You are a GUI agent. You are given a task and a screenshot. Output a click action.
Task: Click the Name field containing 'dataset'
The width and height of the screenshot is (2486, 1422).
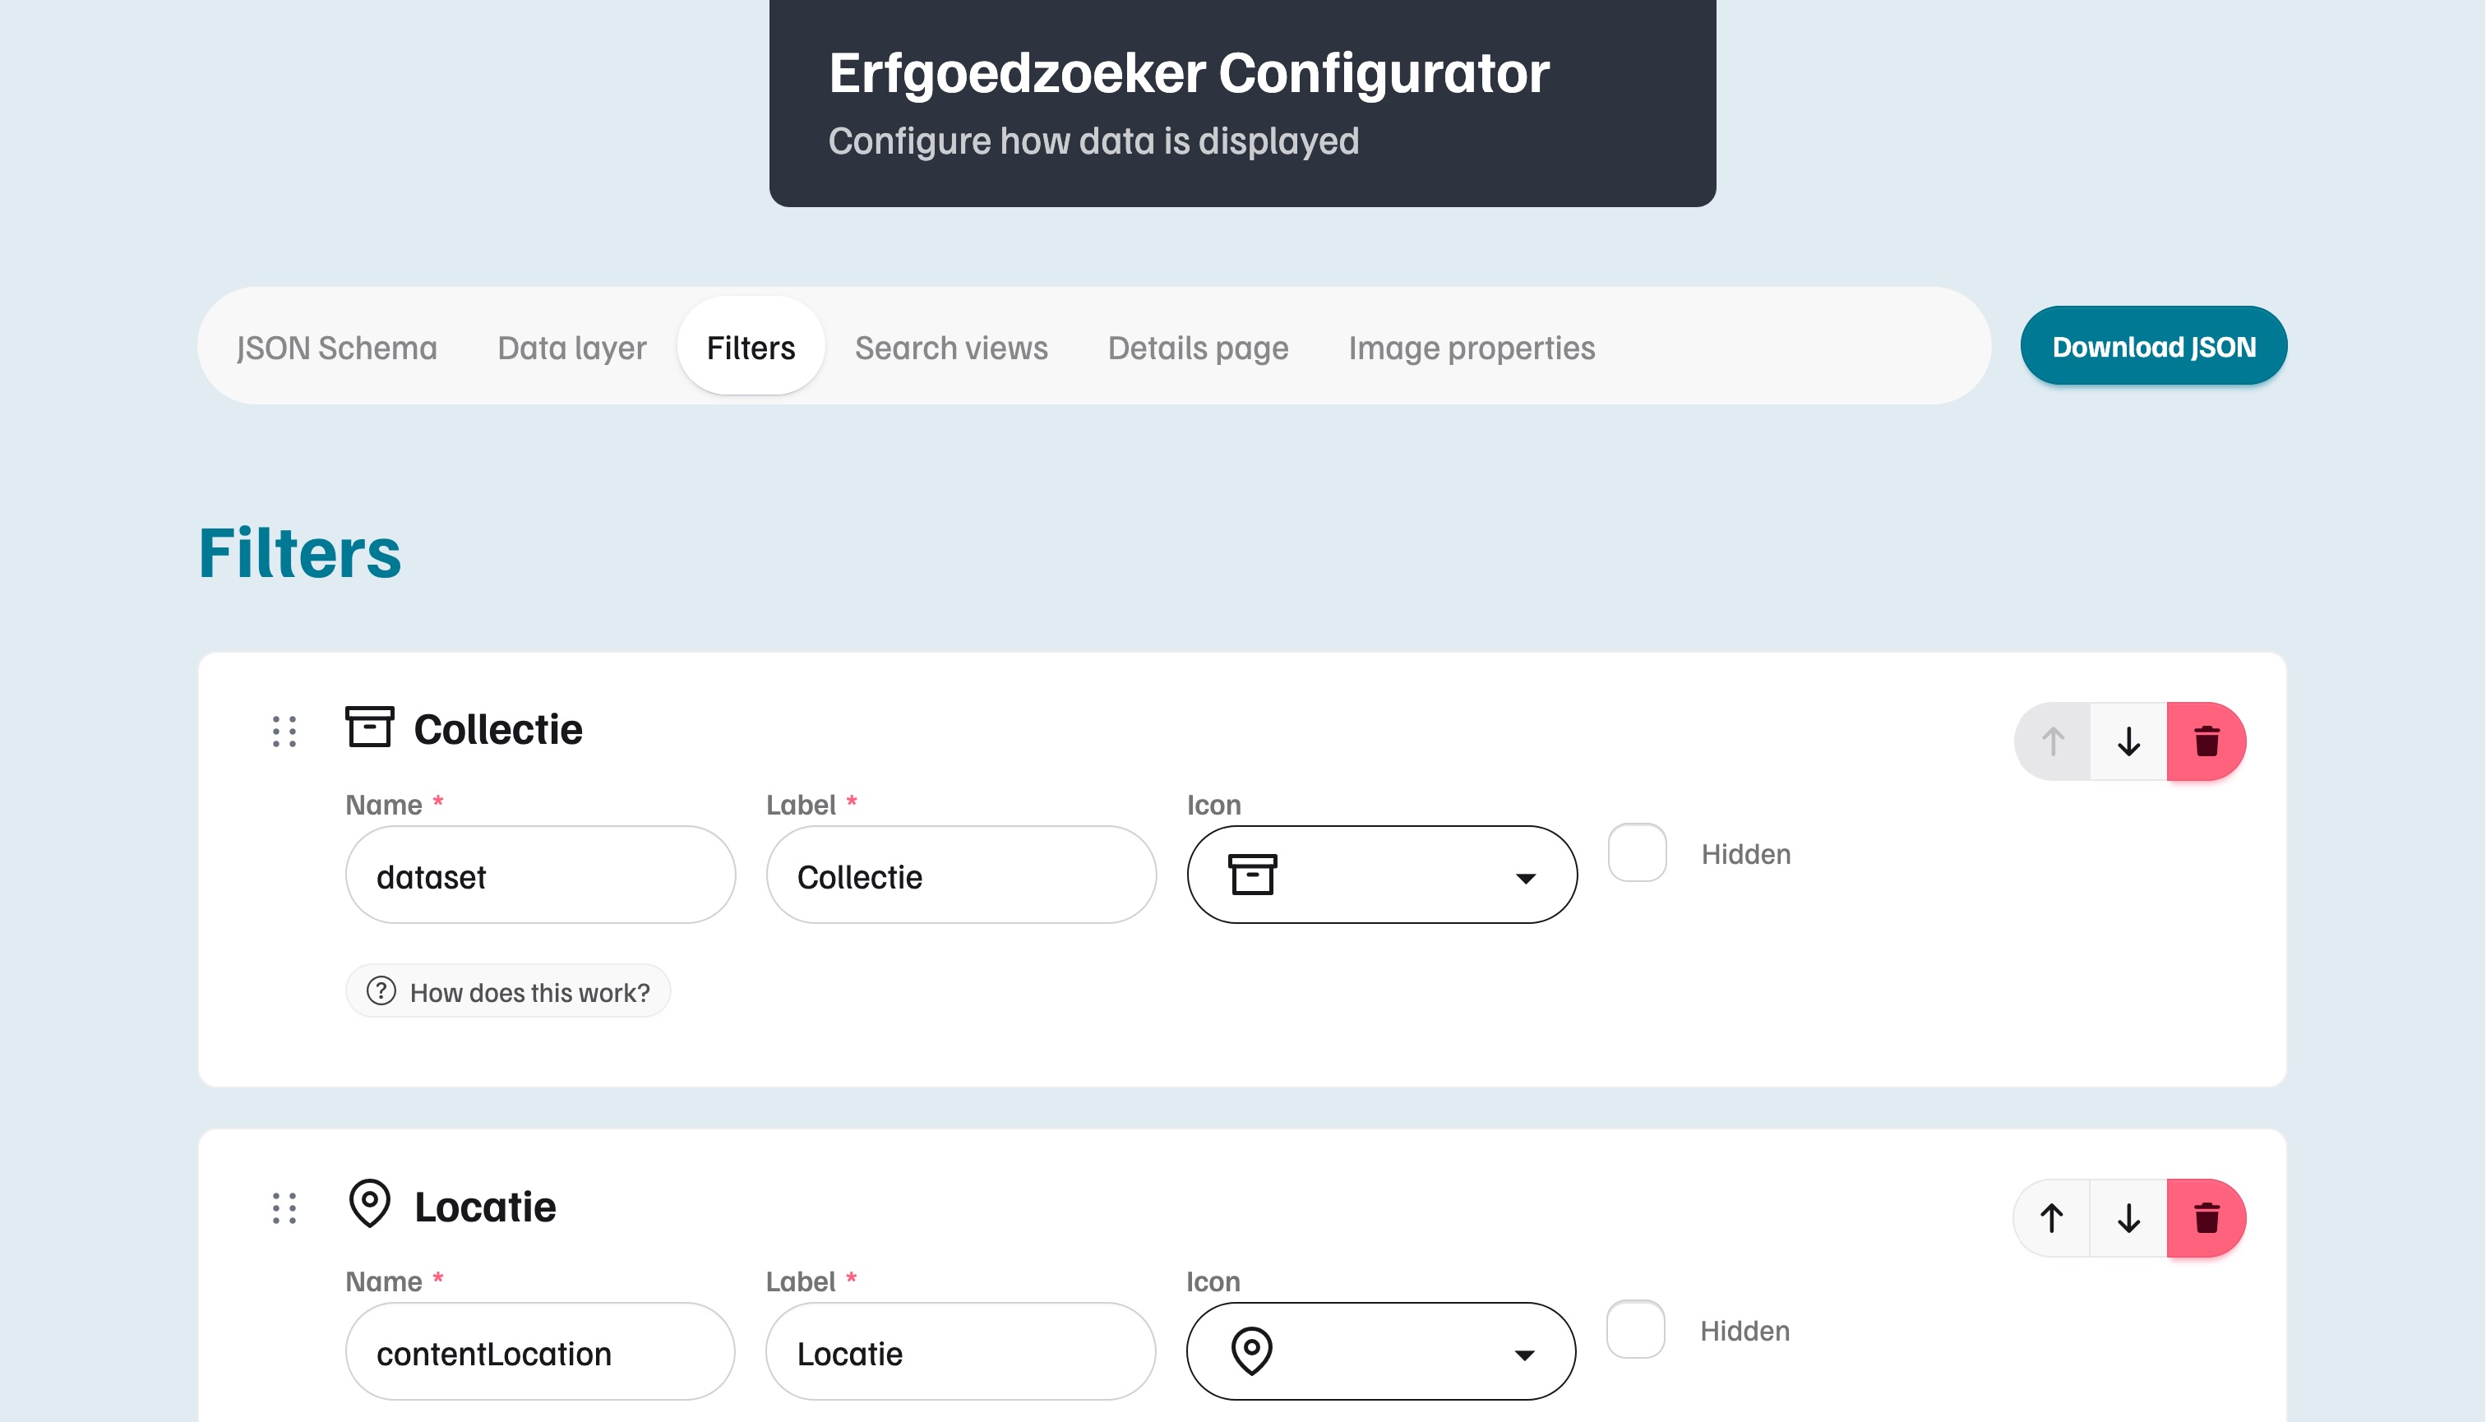click(x=540, y=875)
